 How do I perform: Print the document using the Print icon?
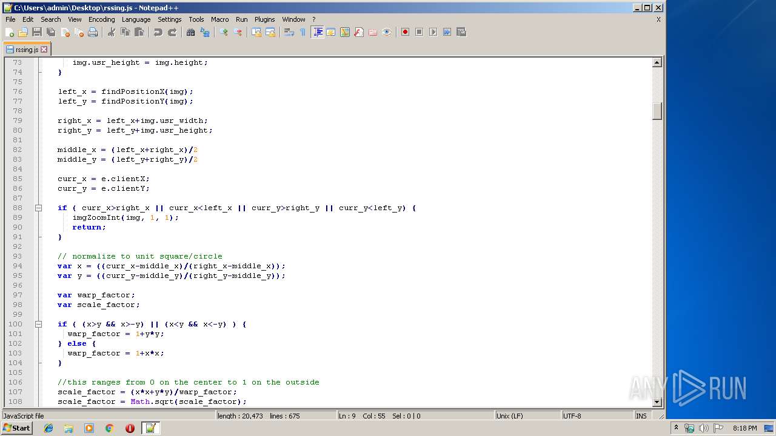(x=93, y=32)
